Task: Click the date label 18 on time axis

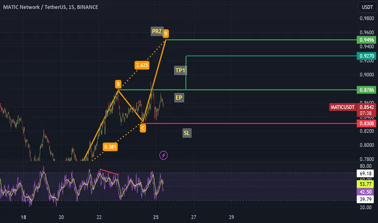Action: point(24,217)
